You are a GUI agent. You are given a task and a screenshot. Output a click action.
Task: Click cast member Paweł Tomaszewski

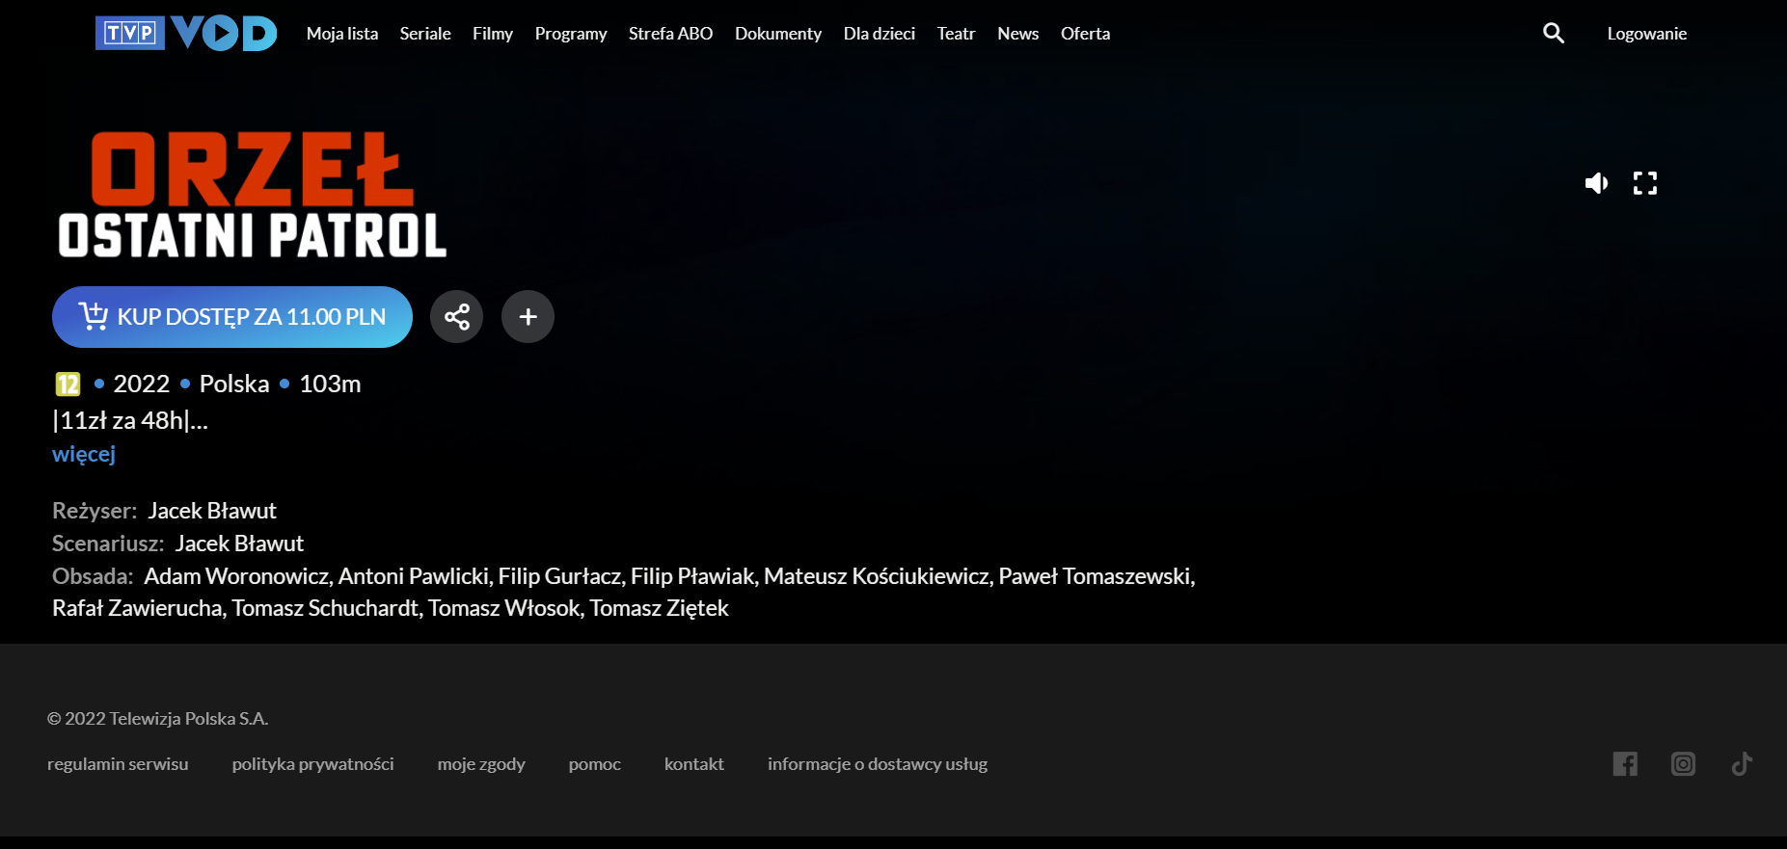click(x=1095, y=576)
